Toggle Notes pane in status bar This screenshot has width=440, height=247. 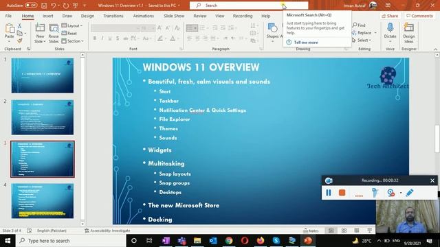pyautogui.click(x=311, y=231)
